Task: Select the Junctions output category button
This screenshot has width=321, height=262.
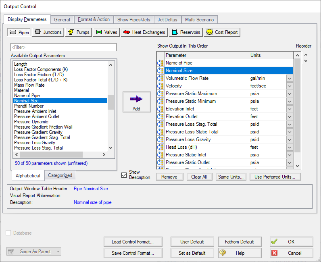Action: click(x=48, y=32)
